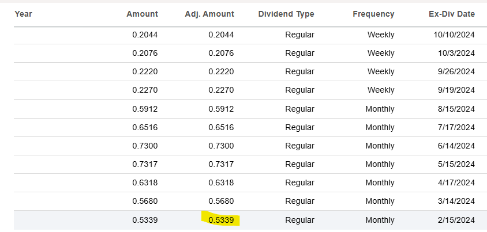The width and height of the screenshot is (487, 232).
Task: Click Regular dividend type in the 10/10/2024 row
Action: click(299, 35)
